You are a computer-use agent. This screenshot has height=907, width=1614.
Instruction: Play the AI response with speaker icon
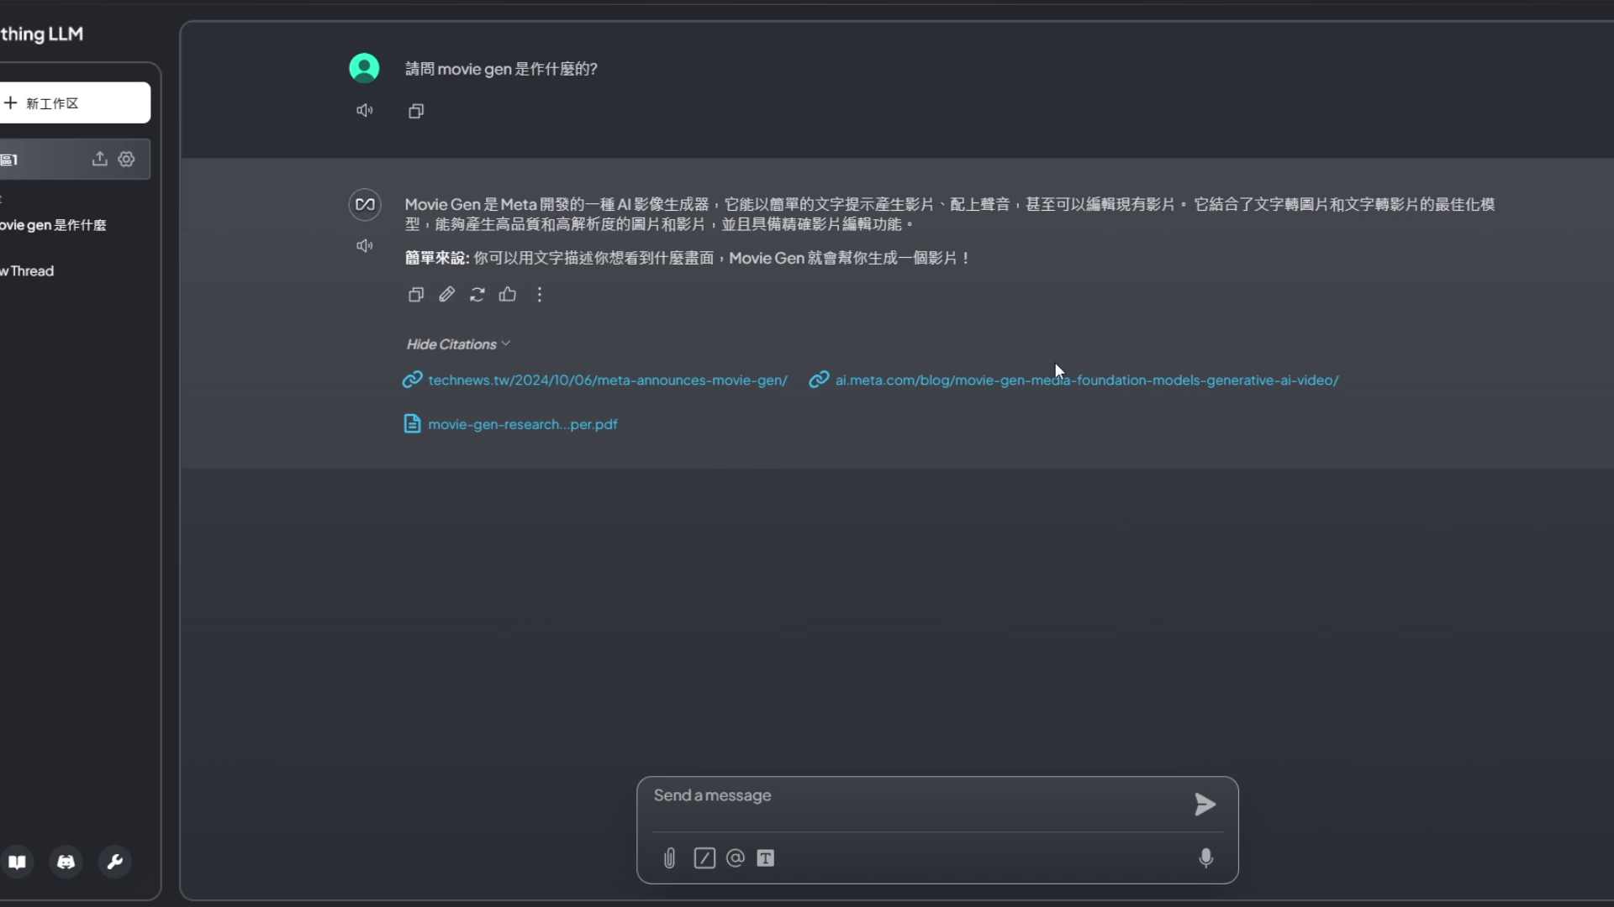click(x=365, y=245)
